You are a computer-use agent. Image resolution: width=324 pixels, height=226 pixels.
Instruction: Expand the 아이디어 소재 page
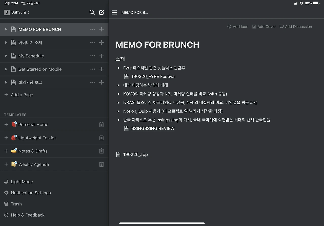(6, 43)
